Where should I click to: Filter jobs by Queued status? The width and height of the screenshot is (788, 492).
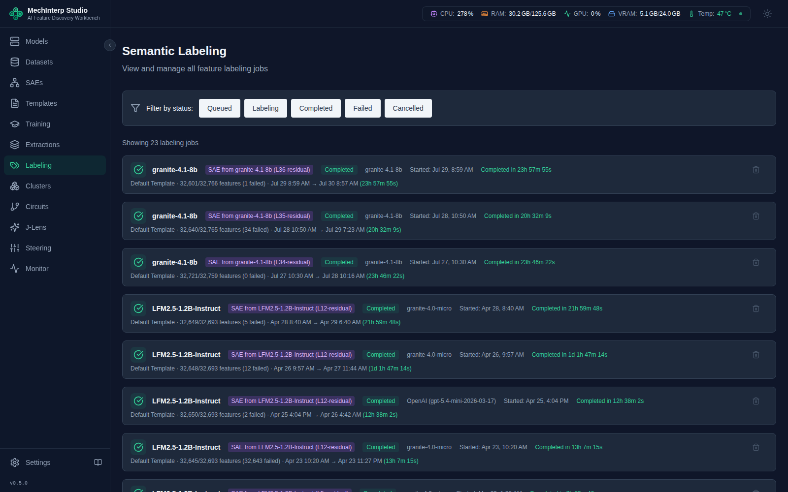tap(220, 108)
